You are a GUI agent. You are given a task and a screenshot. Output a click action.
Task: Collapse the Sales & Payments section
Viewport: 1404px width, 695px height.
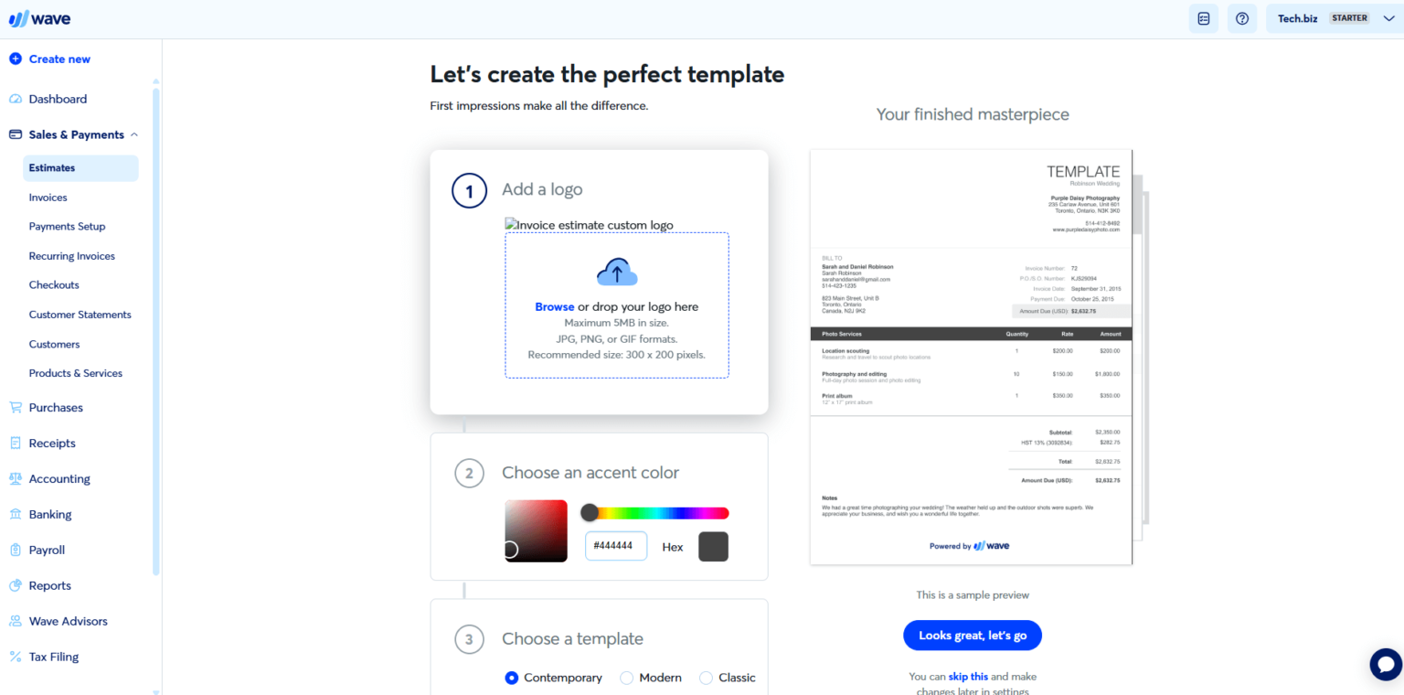135,134
